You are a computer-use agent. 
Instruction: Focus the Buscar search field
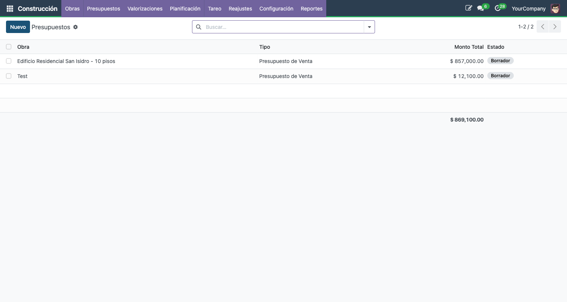point(283,27)
